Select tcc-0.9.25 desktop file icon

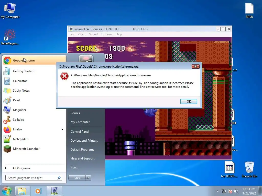[229, 169]
